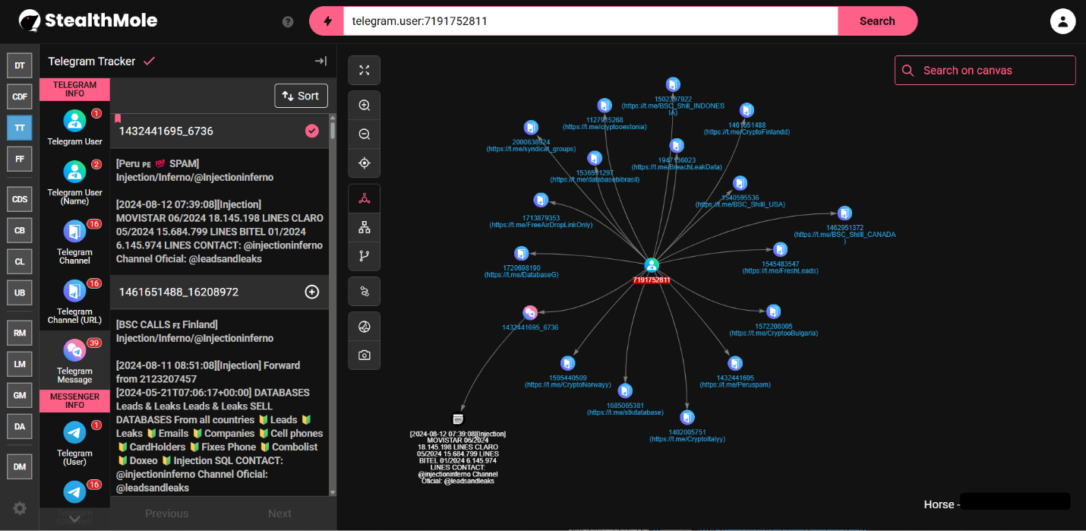Switch to CDF module
The image size is (1086, 531).
pyautogui.click(x=20, y=97)
